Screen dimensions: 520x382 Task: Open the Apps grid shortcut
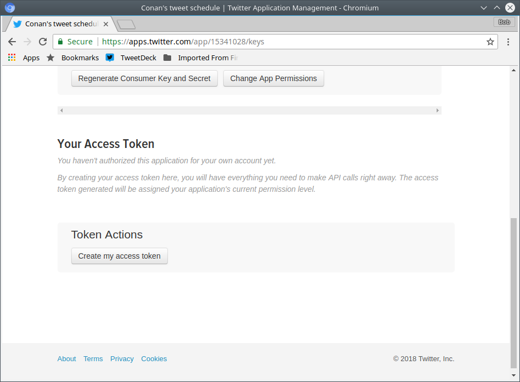[24, 58]
